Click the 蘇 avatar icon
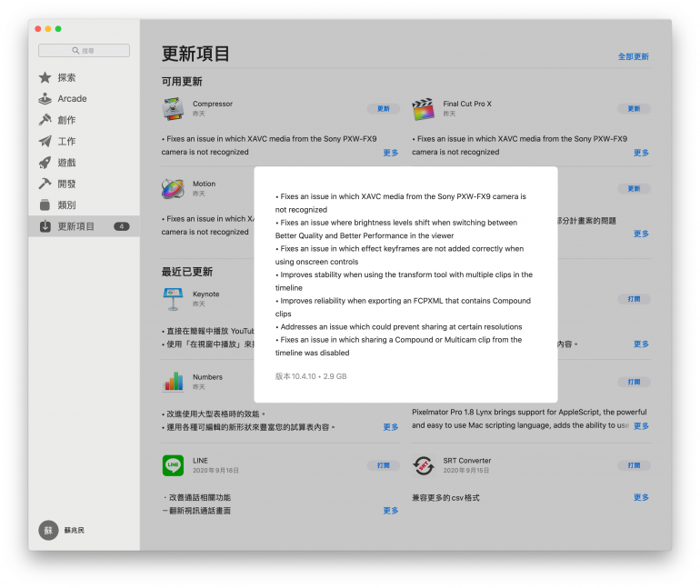Image resolution: width=700 pixels, height=588 pixels. (48, 530)
